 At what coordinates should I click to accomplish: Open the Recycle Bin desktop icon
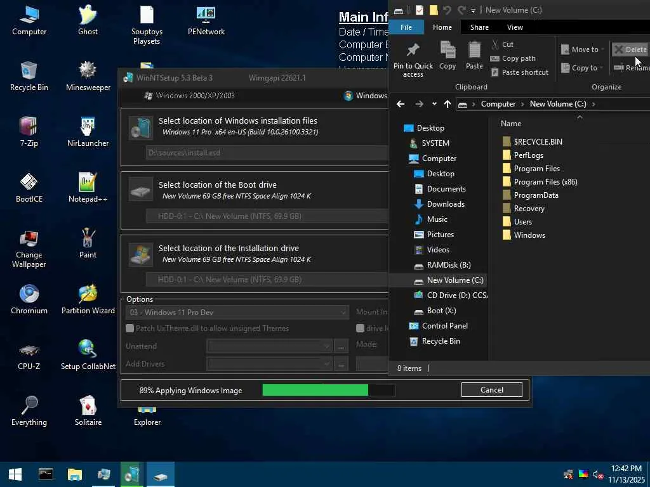[29, 77]
